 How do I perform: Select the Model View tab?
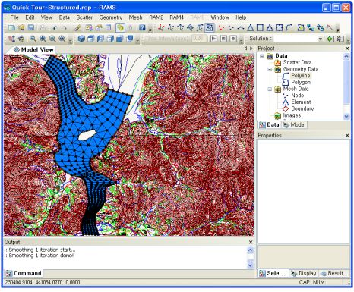(33, 49)
